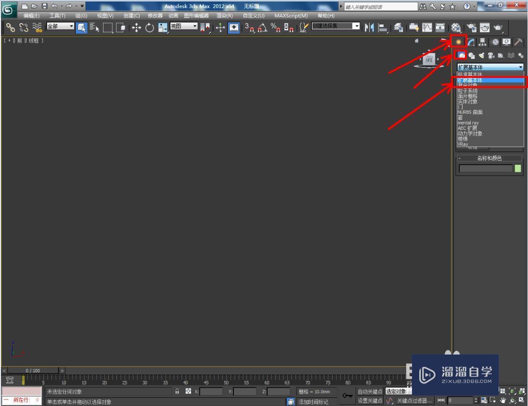This screenshot has width=528, height=406.
Task: Activate the Select and Move tool
Action: coord(136,27)
